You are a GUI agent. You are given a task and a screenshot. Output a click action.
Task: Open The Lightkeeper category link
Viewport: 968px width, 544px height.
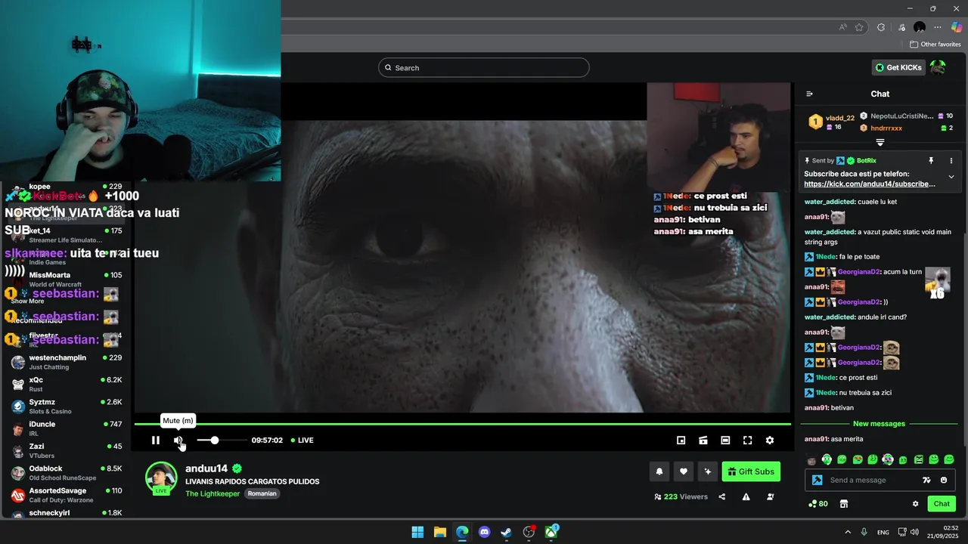tap(213, 494)
